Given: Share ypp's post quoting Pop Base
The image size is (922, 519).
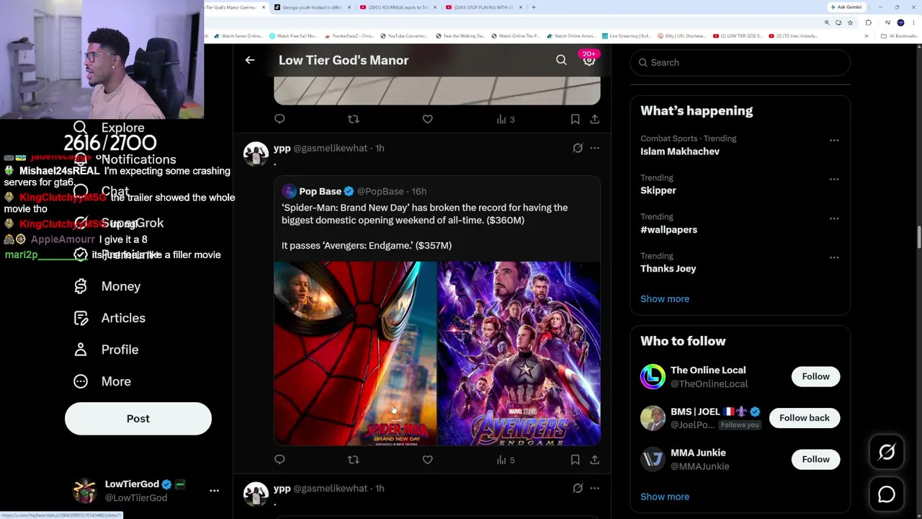Looking at the screenshot, I should (594, 459).
